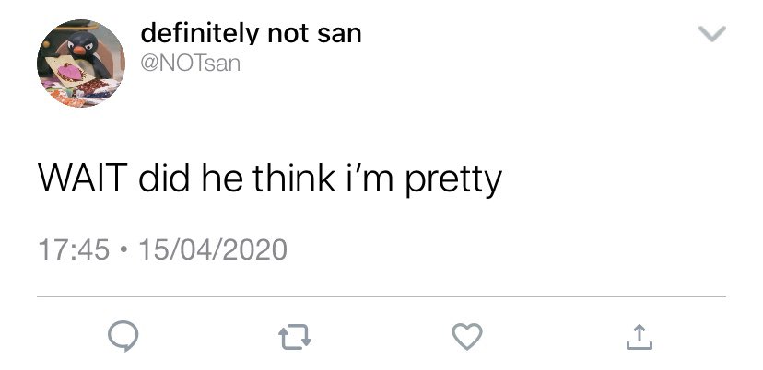
Task: Share the tweet using the upload arrow icon
Action: click(639, 337)
